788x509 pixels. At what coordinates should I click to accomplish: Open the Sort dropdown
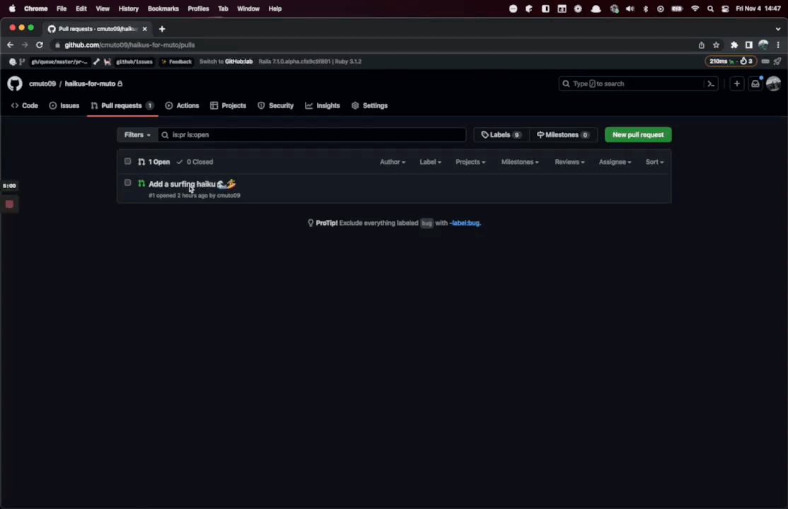point(654,162)
